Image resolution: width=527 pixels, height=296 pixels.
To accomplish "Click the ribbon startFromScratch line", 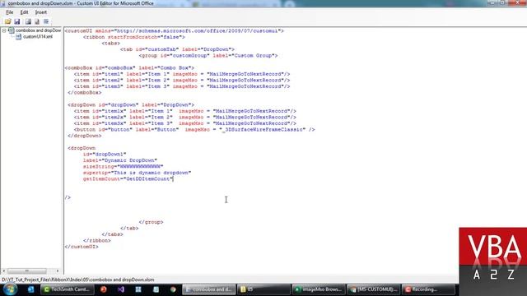I will [134, 37].
